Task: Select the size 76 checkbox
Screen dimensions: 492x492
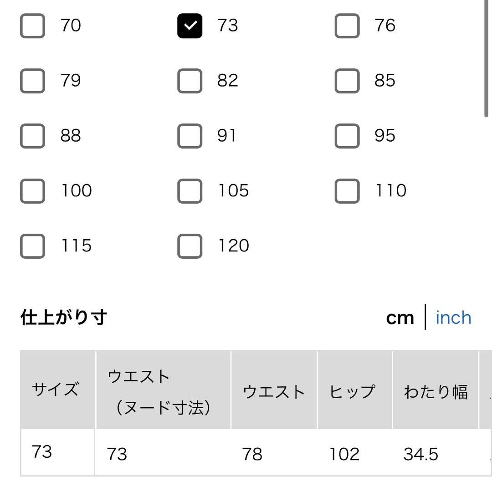Action: 347,26
